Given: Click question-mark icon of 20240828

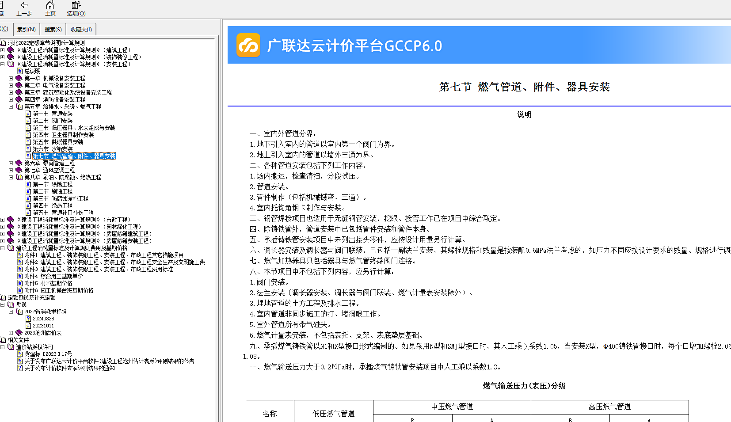Looking at the screenshot, I should [28, 319].
